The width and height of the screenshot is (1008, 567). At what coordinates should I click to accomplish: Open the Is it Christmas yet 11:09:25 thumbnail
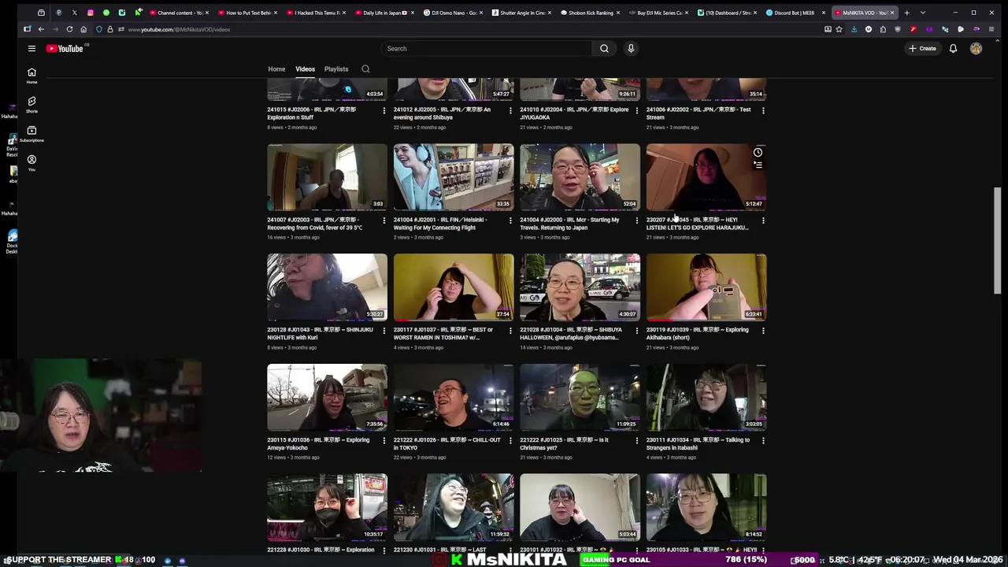coord(580,398)
